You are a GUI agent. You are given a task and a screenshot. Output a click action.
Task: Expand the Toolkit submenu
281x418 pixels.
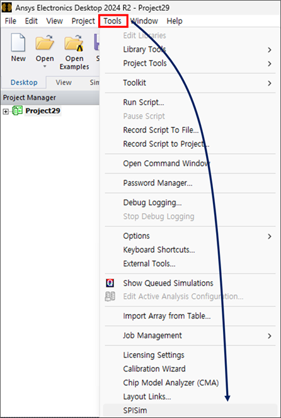[270, 83]
